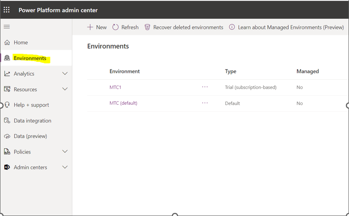Viewport: 349px width, 216px height.
Task: Open Resources navigation item
Action: pos(25,90)
